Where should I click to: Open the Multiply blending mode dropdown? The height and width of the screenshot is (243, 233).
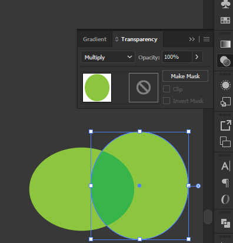[x=108, y=57]
